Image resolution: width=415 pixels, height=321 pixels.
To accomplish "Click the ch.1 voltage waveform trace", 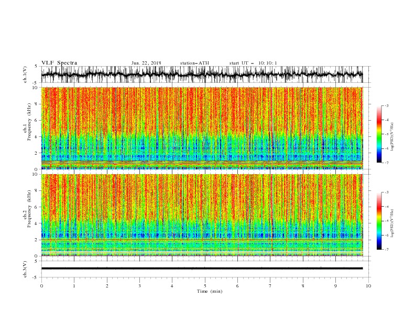I will tap(202, 74).
